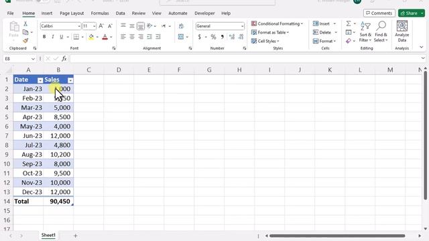Click the Comments button

click(379, 13)
